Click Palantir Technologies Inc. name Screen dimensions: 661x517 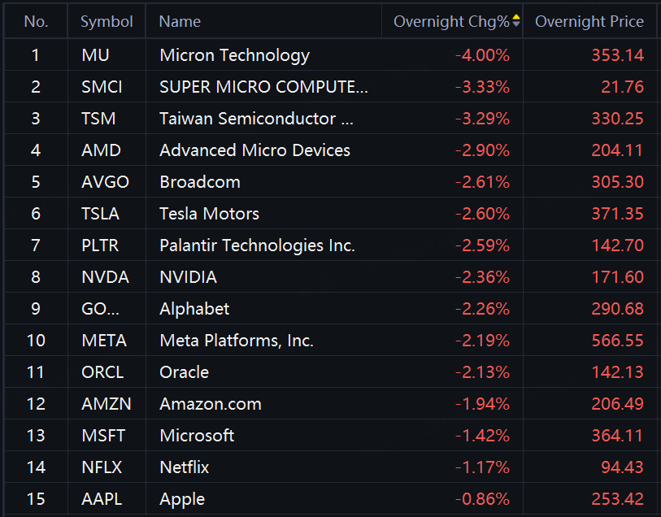click(x=257, y=245)
